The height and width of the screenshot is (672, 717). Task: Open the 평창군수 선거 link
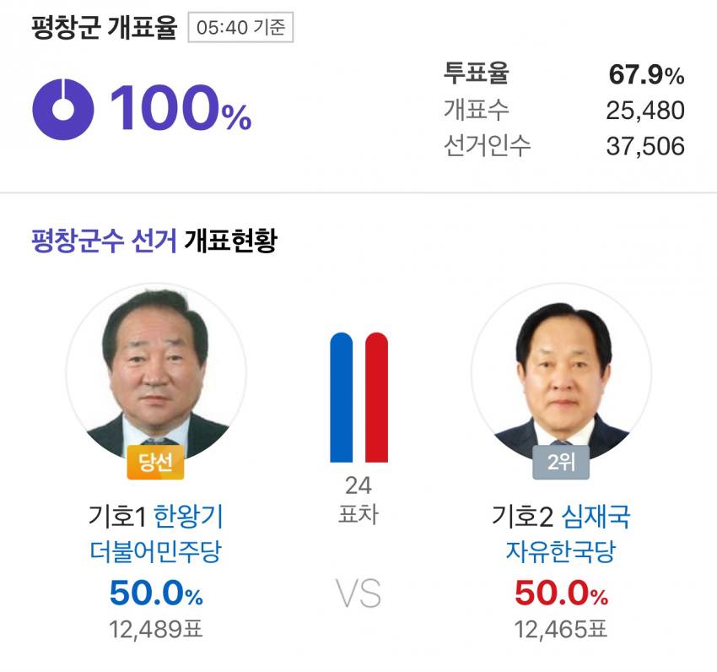tap(104, 242)
